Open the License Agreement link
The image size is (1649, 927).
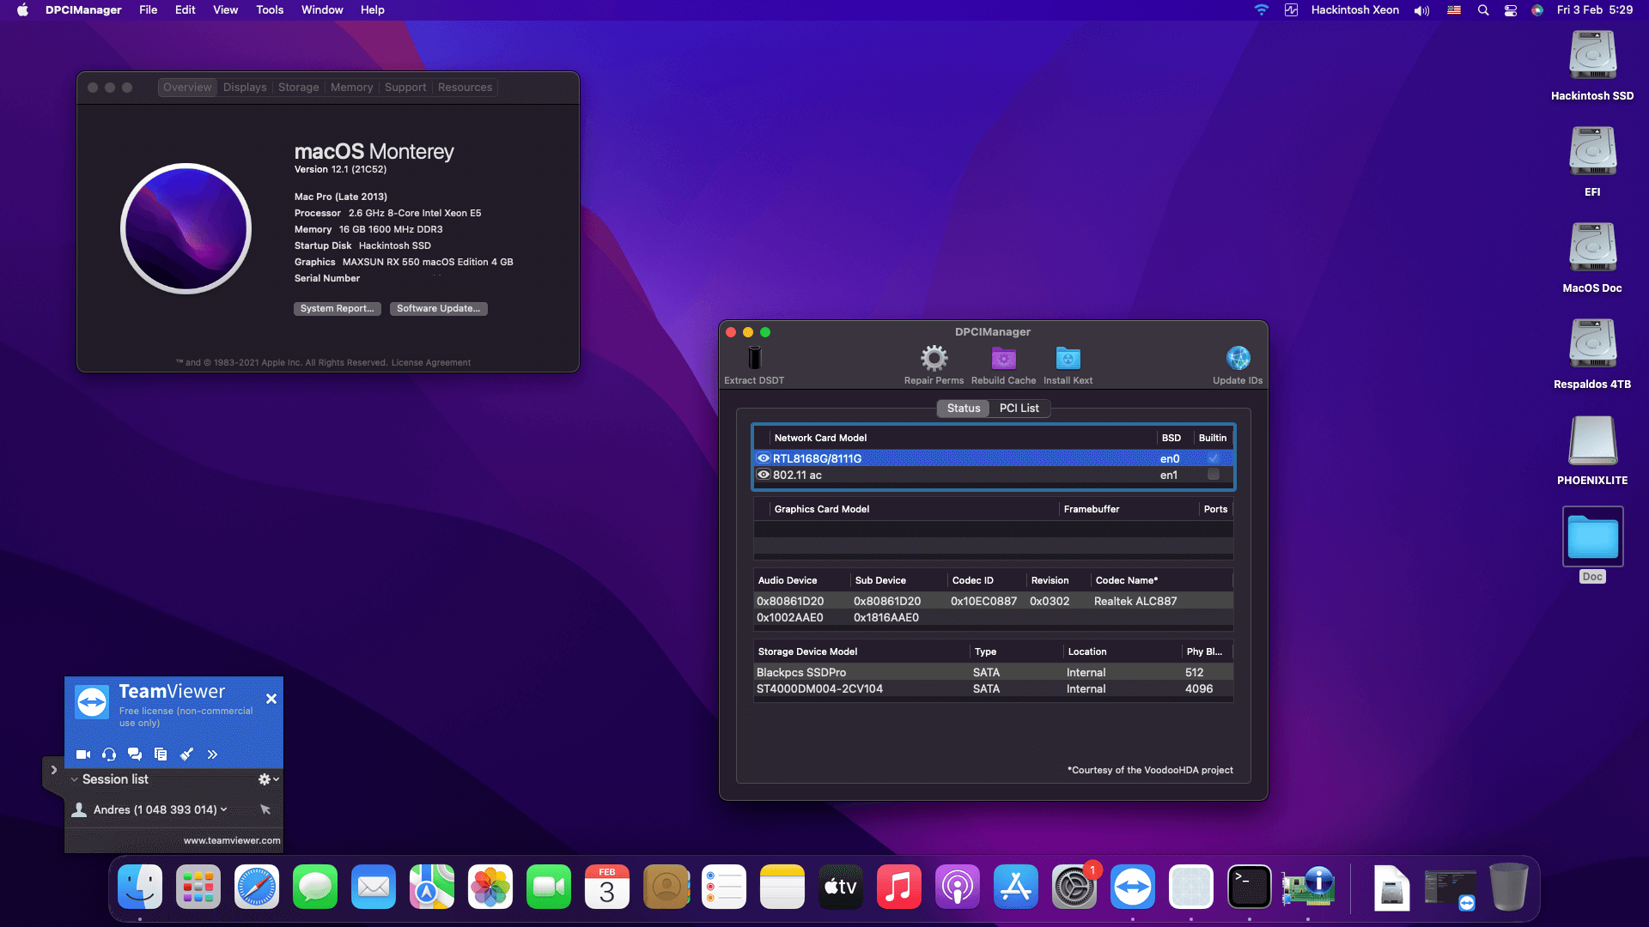pos(430,362)
